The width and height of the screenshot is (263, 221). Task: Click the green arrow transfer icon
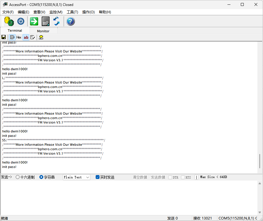click(34, 21)
